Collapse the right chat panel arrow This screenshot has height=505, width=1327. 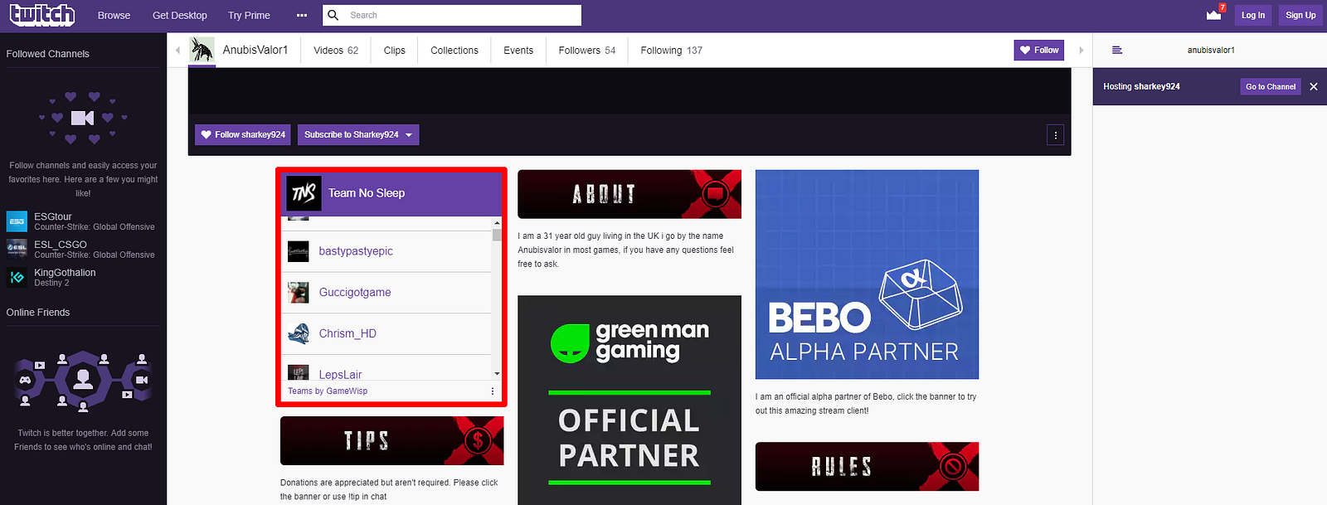(1082, 51)
